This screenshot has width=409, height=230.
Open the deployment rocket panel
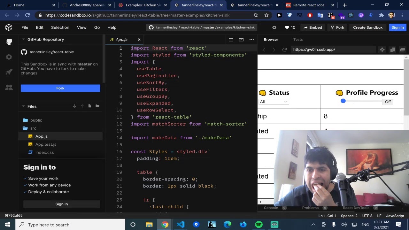[x=9, y=72]
